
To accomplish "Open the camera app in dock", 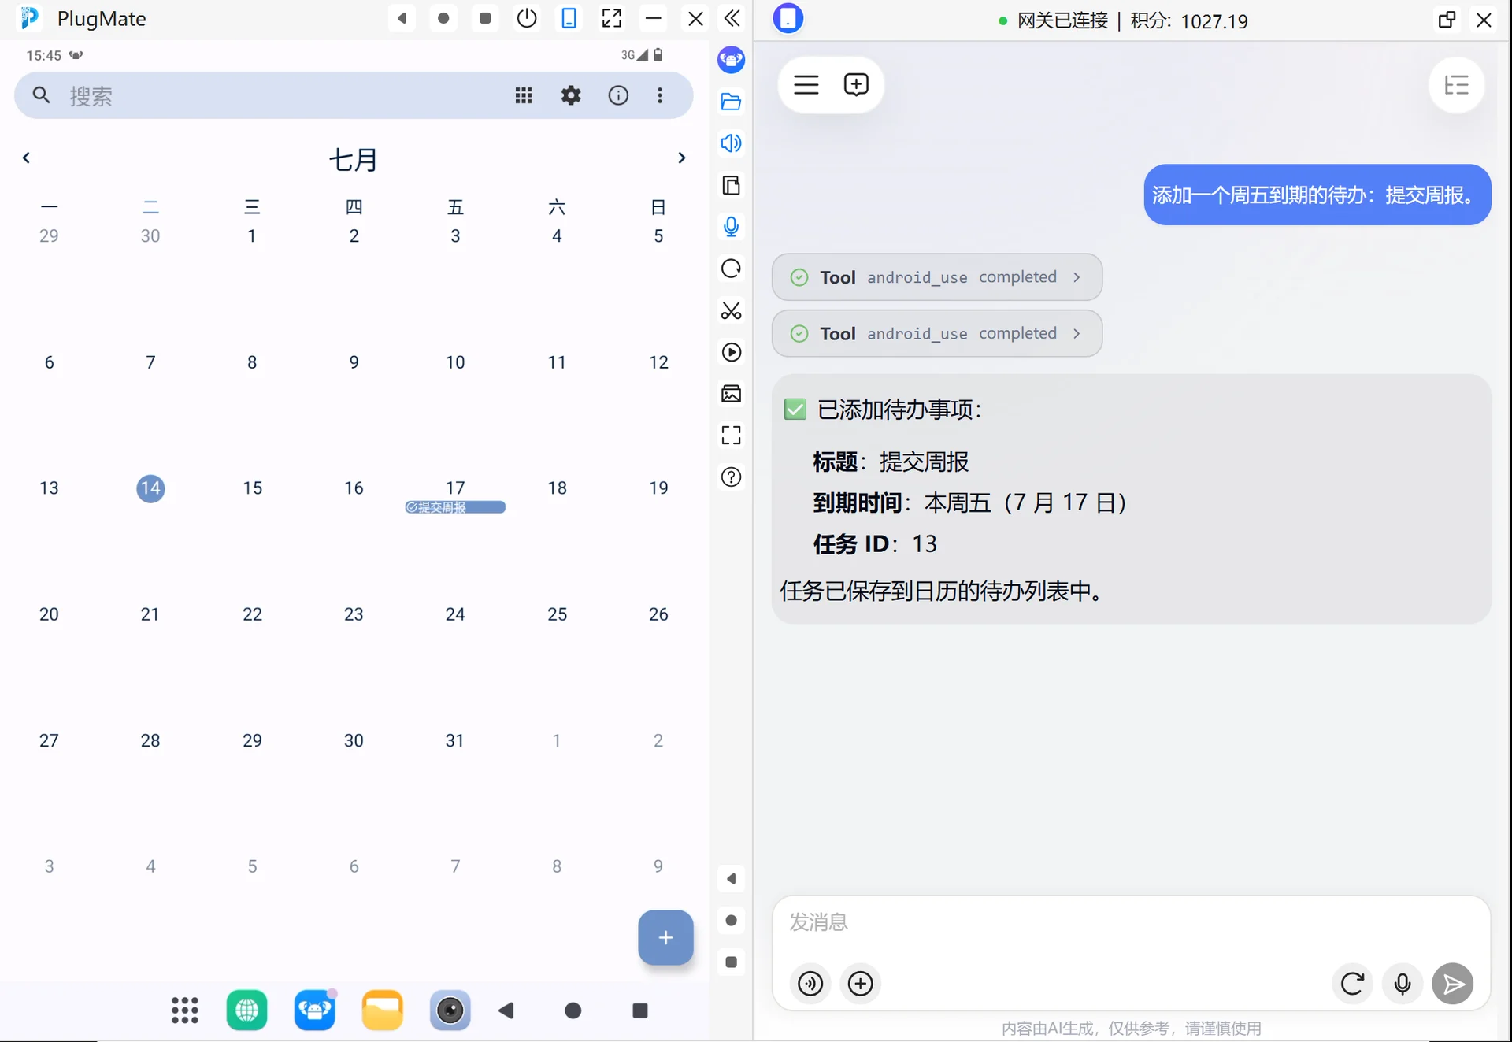I will click(450, 1010).
